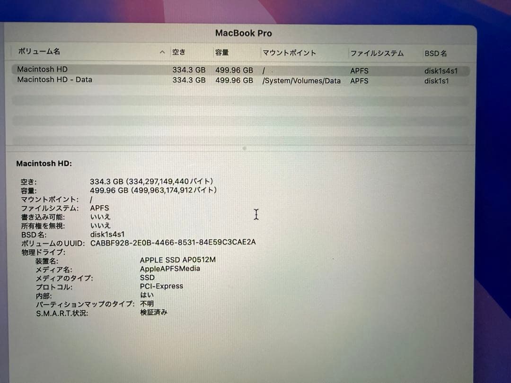Image resolution: width=511 pixels, height=383 pixels.
Task: Click the S.M.A.R.T.状況 検証済み value
Action: (x=153, y=313)
